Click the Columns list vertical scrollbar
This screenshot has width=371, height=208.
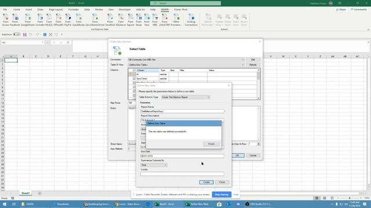pyautogui.click(x=259, y=84)
